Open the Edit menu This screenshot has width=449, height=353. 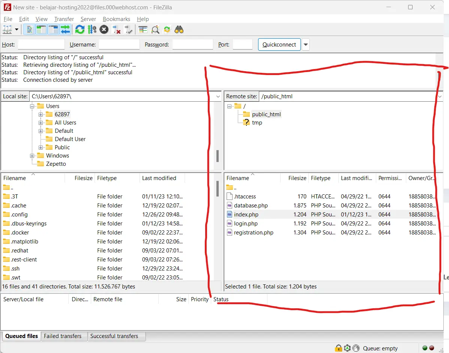coord(24,19)
